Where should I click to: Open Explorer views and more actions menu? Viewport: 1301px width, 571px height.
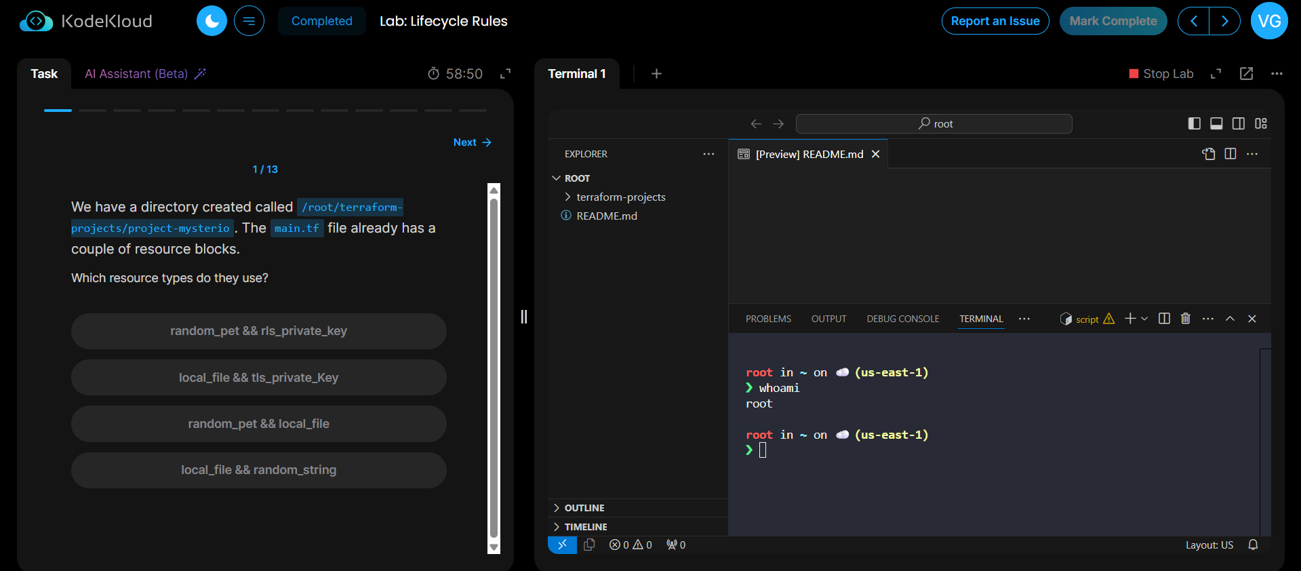tap(708, 154)
